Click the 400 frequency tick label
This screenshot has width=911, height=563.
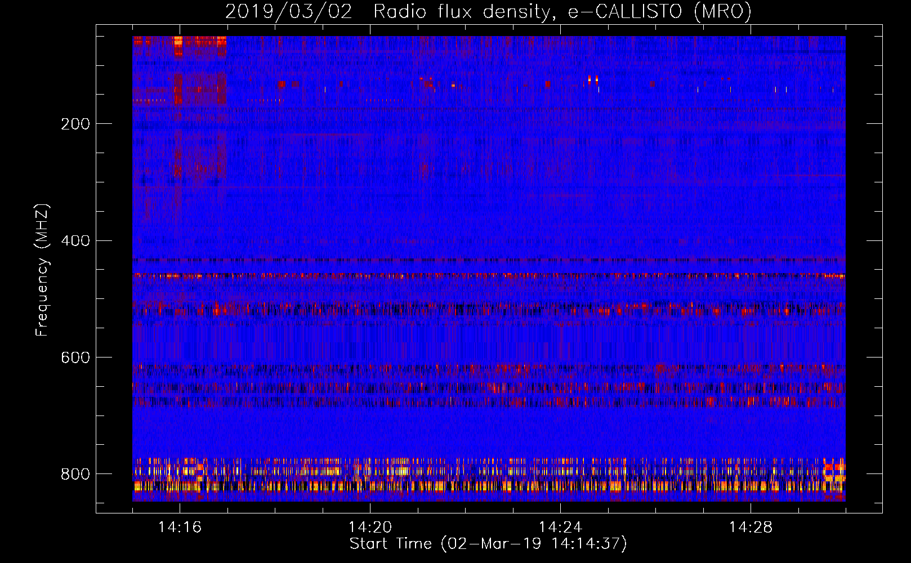pyautogui.click(x=75, y=241)
